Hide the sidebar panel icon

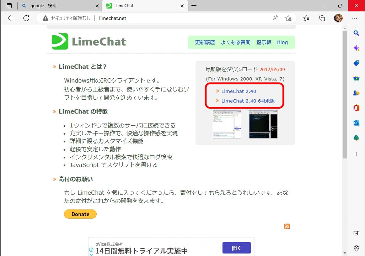(x=356, y=233)
